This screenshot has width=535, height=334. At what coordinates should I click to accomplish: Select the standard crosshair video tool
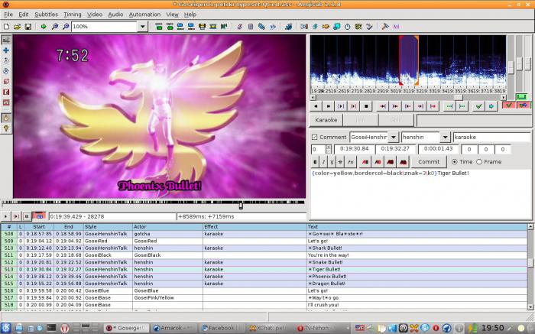point(6,40)
